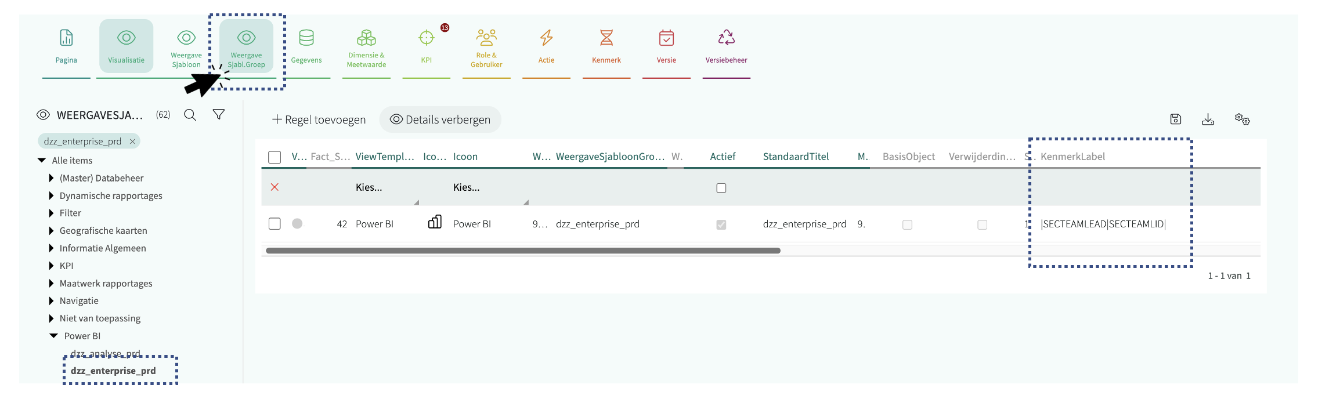Click the save disk icon

[x=1175, y=119]
